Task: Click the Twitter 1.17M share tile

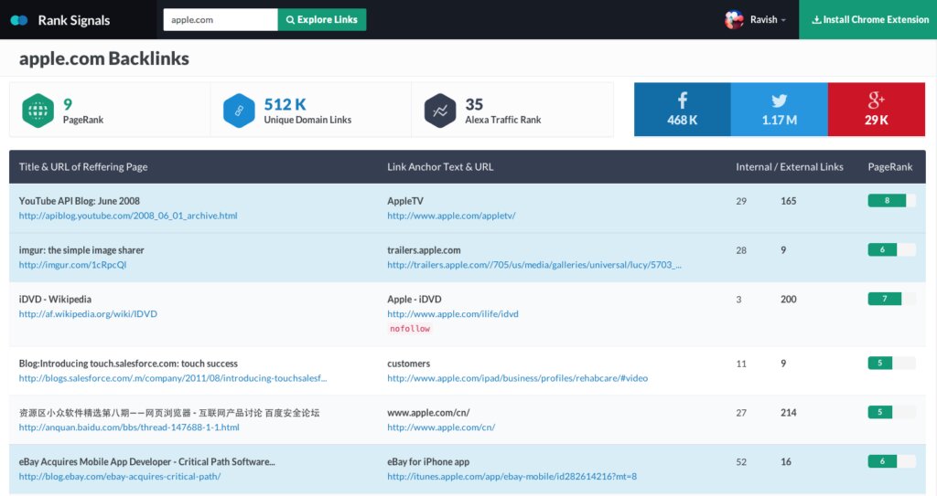Action: pyautogui.click(x=779, y=110)
